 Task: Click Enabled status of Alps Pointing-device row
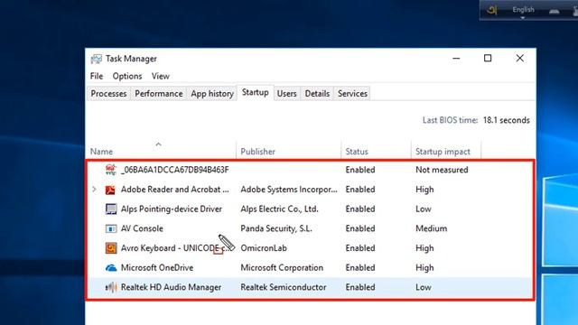click(360, 209)
